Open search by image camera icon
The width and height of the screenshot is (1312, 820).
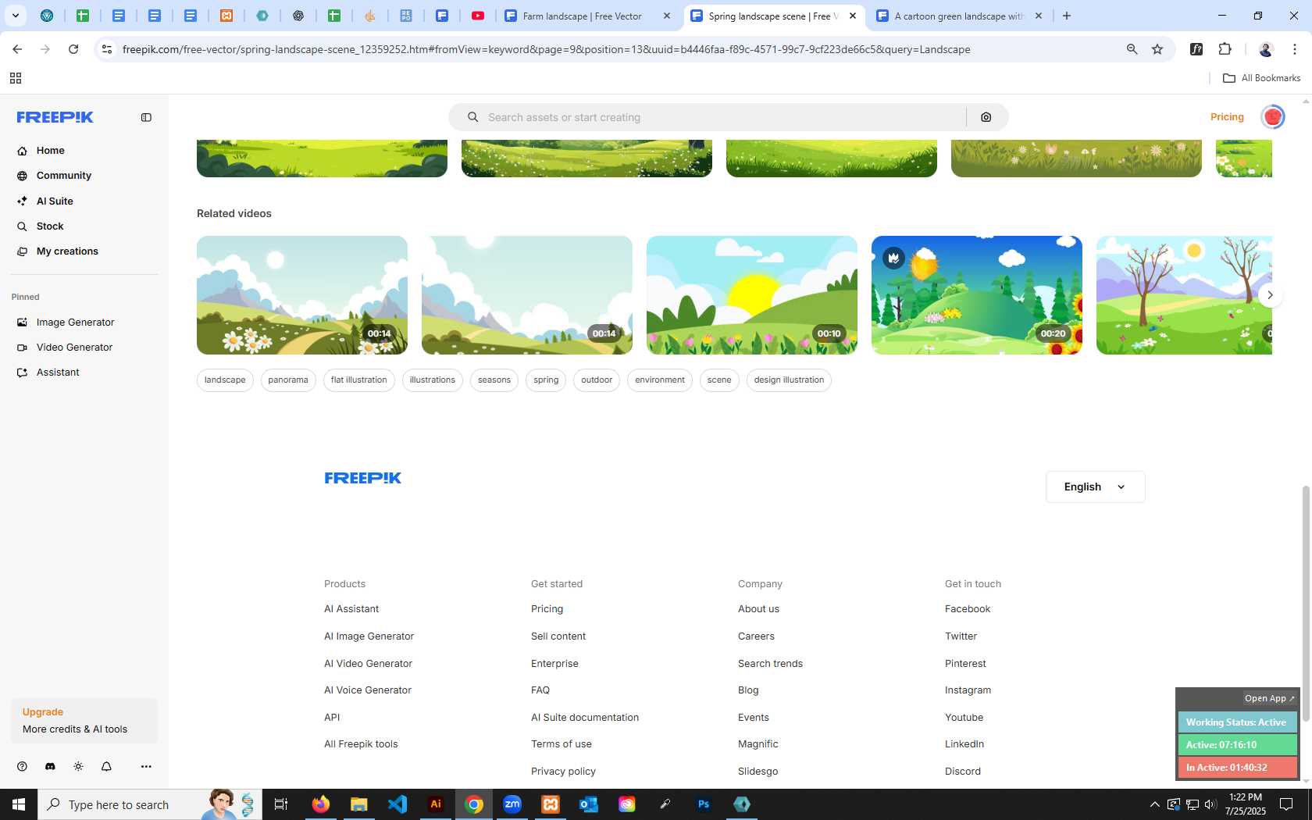[986, 117]
